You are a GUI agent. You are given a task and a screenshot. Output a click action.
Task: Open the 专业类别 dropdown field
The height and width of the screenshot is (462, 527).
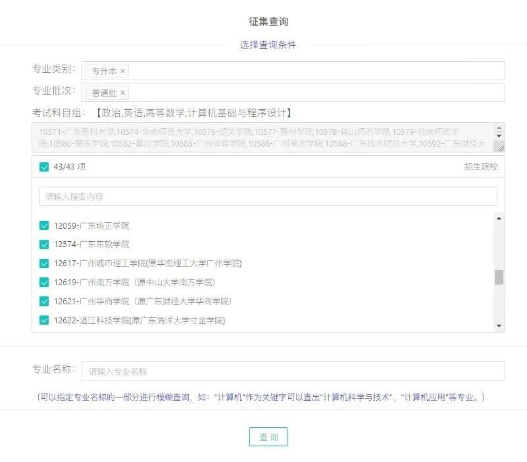coord(316,71)
